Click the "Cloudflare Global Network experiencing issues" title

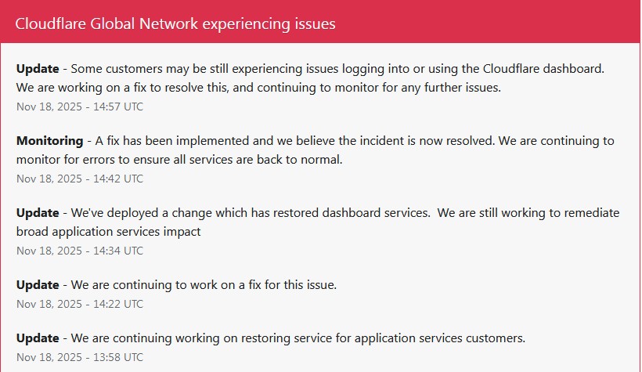[175, 24]
